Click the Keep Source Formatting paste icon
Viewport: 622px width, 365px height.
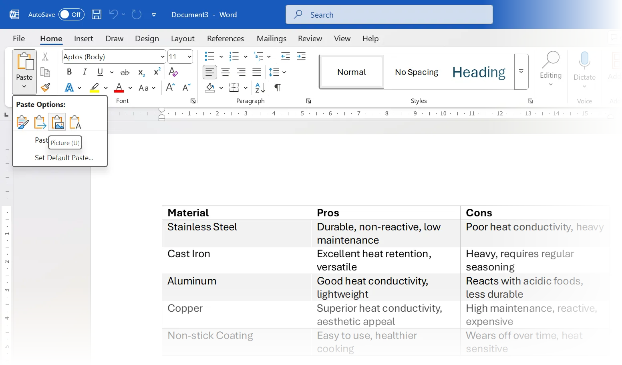(22, 122)
